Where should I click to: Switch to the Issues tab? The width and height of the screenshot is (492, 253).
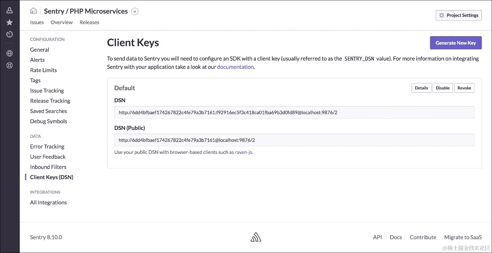point(37,22)
